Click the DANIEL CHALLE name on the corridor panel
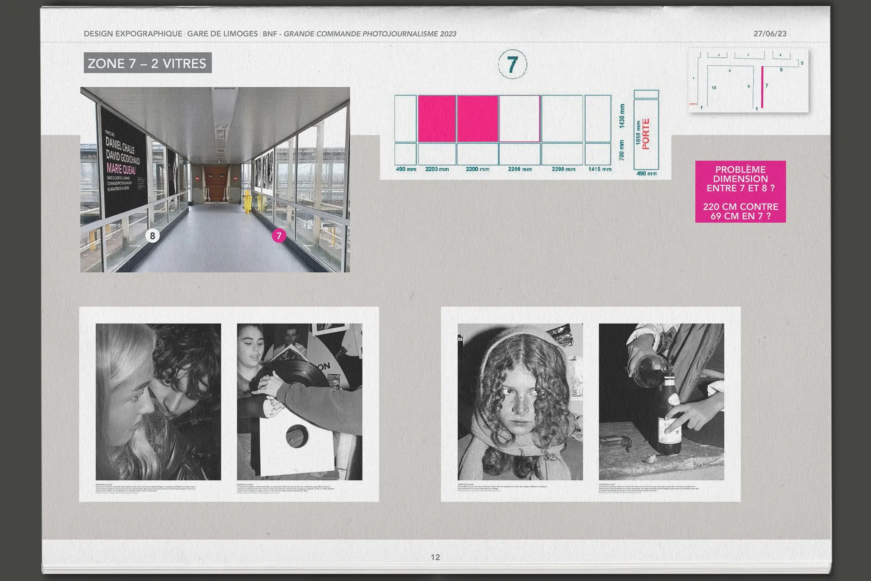This screenshot has height=581, width=871. (120, 146)
